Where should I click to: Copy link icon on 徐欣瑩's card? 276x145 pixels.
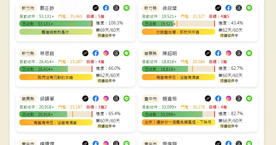(x=218, y=8)
